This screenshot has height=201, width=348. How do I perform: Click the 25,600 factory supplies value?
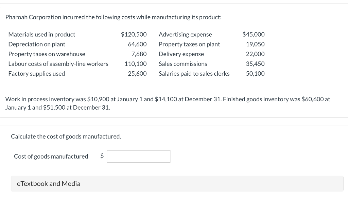pyautogui.click(x=137, y=74)
